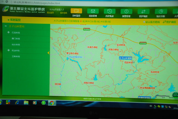Image resolution: width=178 pixels, height=119 pixels.
Task: Collapse the 太子山林管局 tree node
Action: (x=6, y=26)
